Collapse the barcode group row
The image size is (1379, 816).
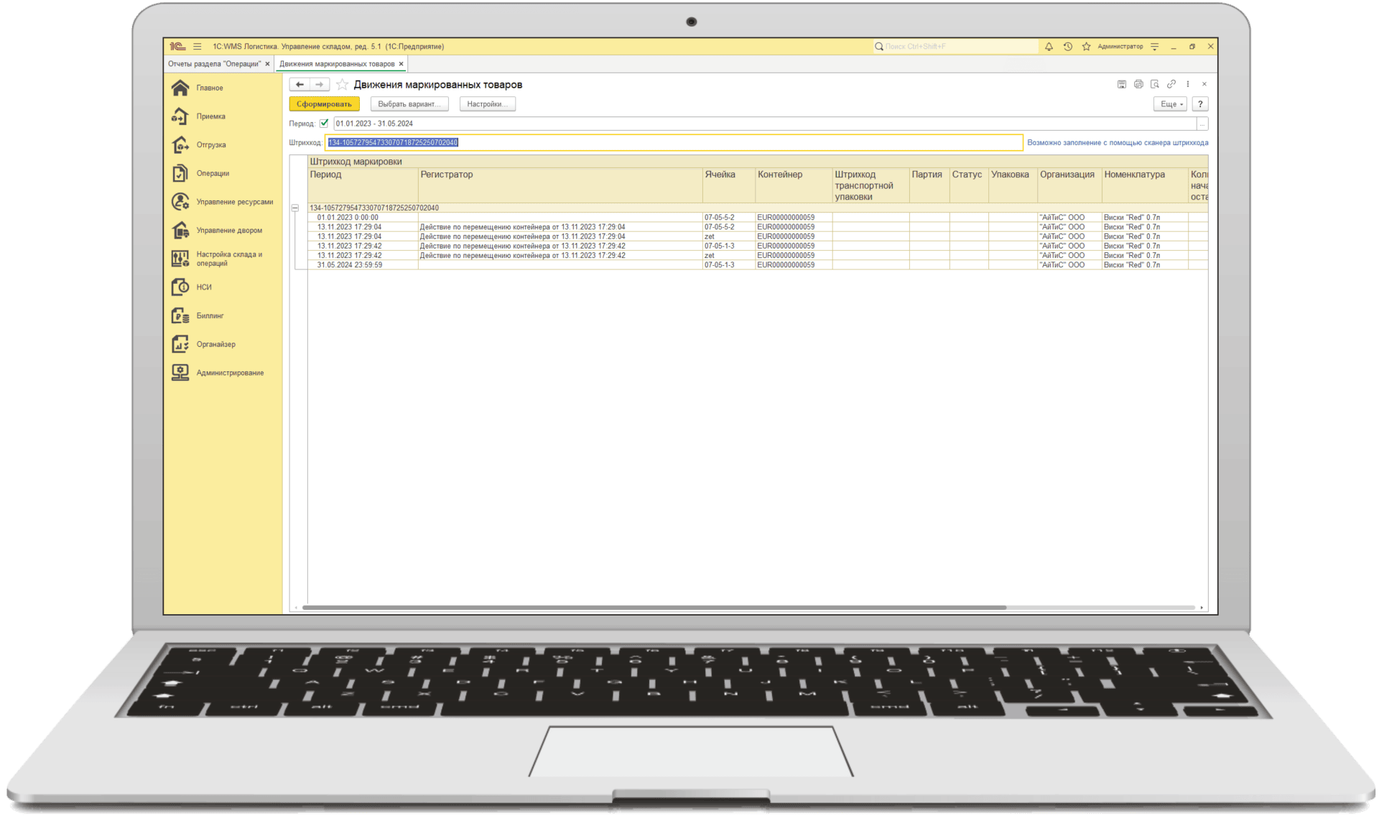(x=295, y=208)
